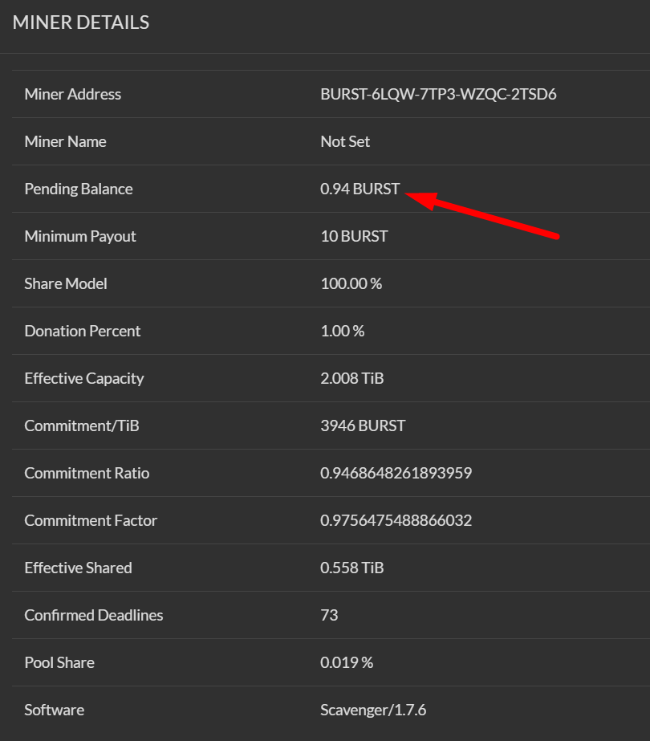This screenshot has height=741, width=650.
Task: Click the miner address BURST-6LQW-7TP3-WZQC-2TSD6
Action: [438, 94]
